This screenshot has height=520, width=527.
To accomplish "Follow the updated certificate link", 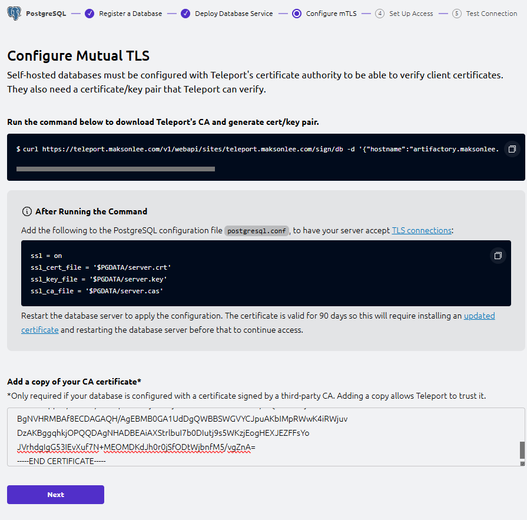I will click(x=479, y=316).
